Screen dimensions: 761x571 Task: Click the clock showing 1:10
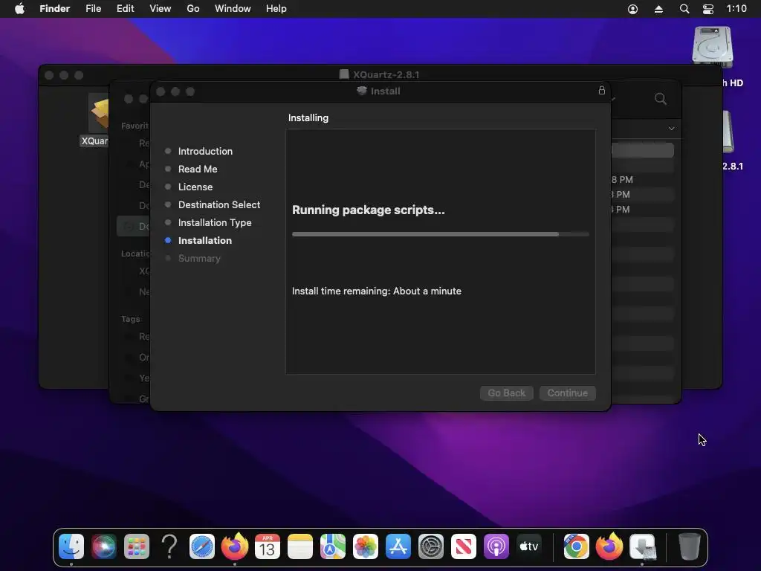click(736, 9)
